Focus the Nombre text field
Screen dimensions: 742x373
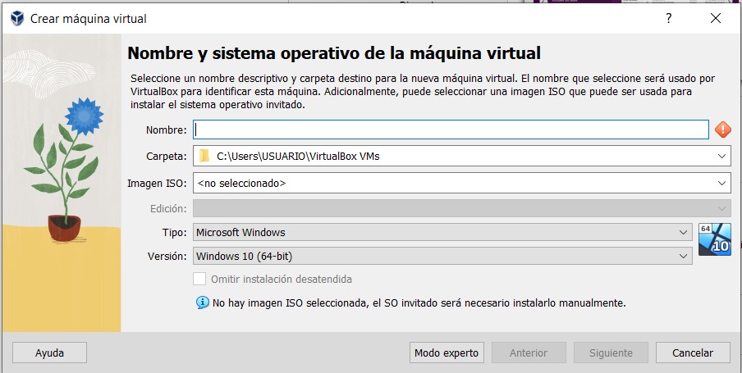451,130
